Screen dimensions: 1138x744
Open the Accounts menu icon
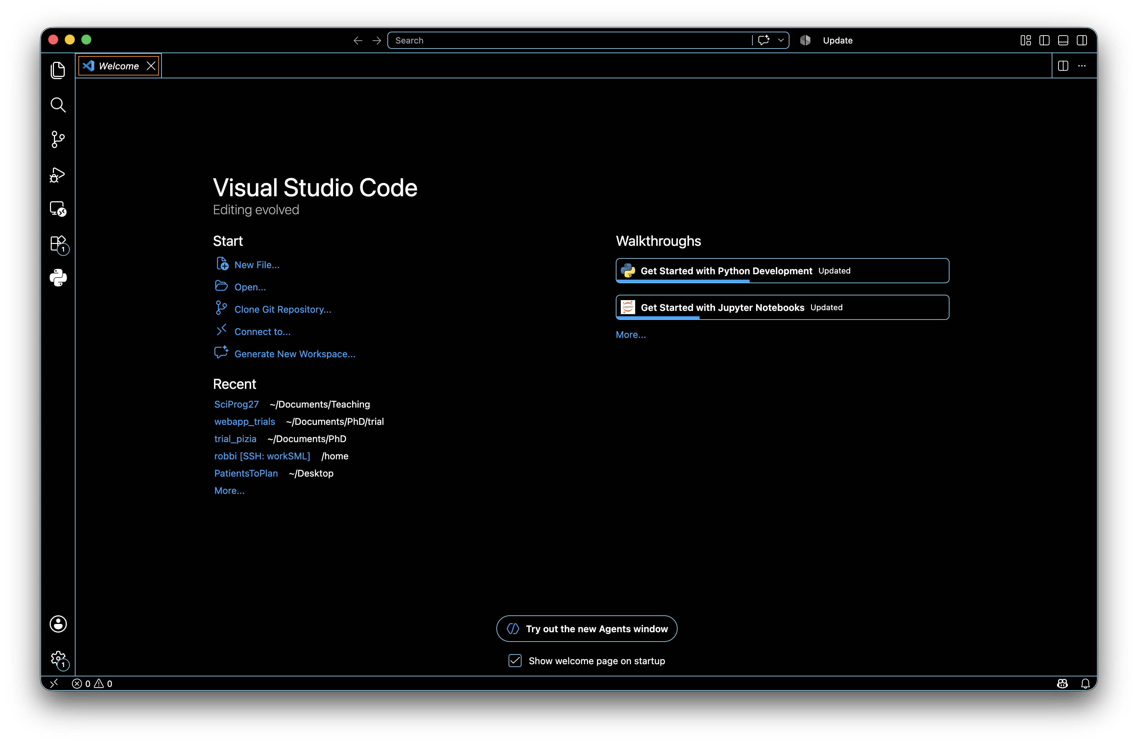pyautogui.click(x=58, y=624)
